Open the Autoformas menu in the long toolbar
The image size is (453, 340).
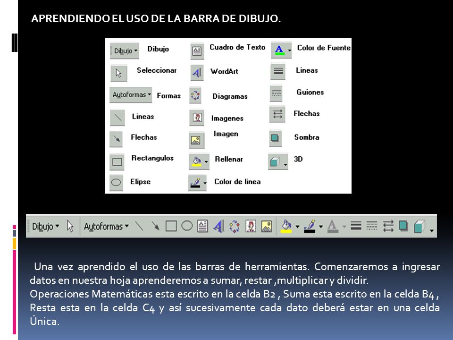[106, 227]
